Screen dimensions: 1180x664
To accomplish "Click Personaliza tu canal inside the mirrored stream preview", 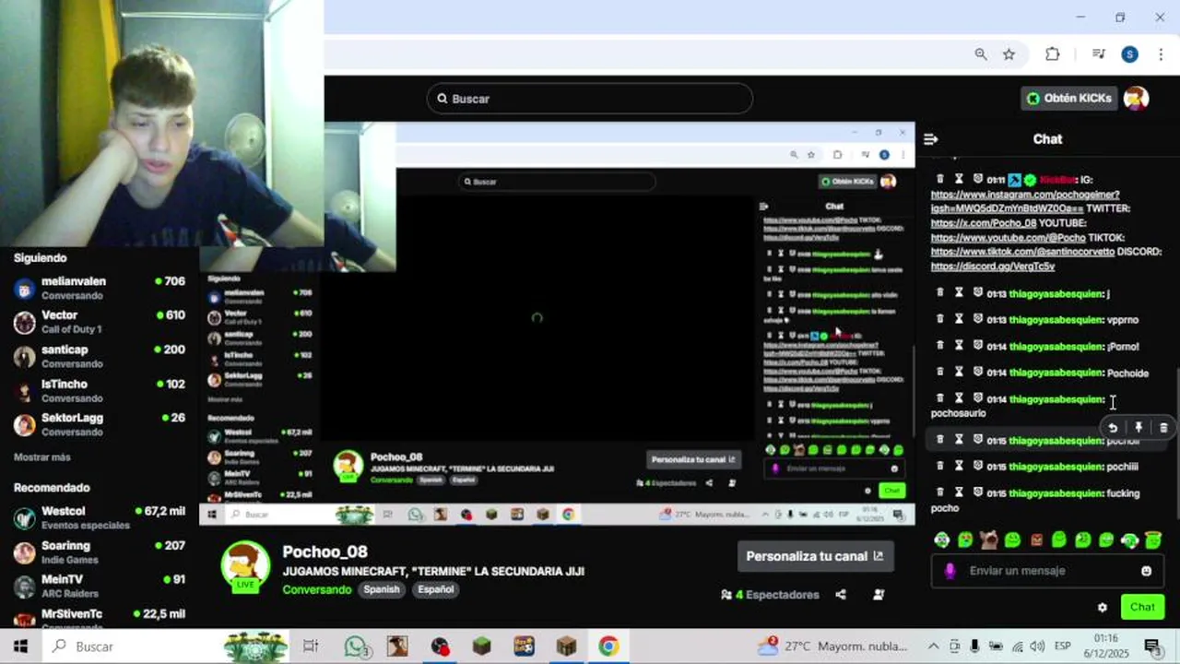I will (x=693, y=459).
